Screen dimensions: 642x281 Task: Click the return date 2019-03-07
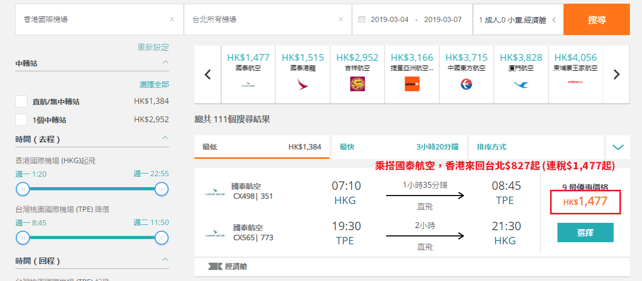pos(443,19)
